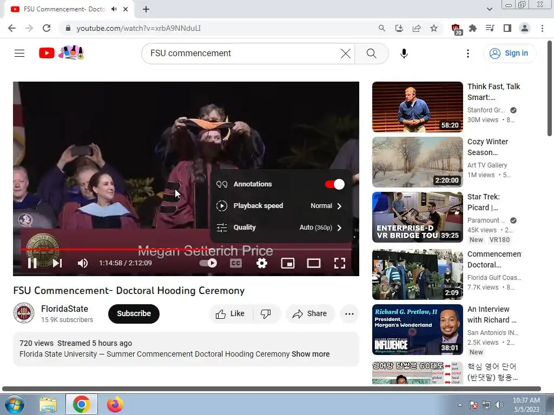Click the player settings gear icon
The height and width of the screenshot is (415, 554).
(262, 263)
